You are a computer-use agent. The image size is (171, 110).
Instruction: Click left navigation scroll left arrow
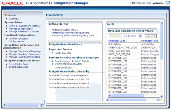[5, 105]
